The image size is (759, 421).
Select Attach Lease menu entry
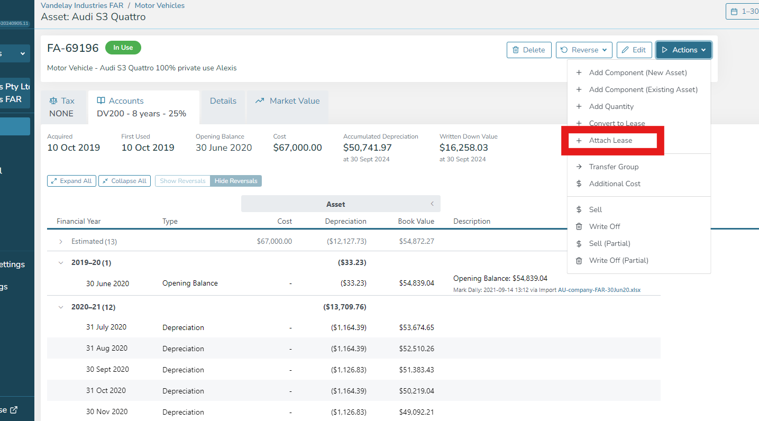coord(639,140)
